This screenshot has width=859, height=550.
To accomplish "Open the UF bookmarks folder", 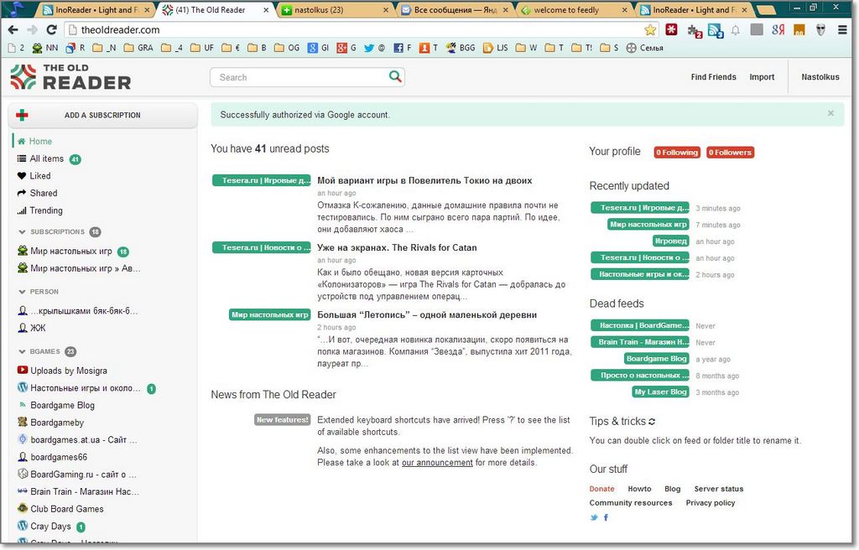I will click(x=201, y=48).
